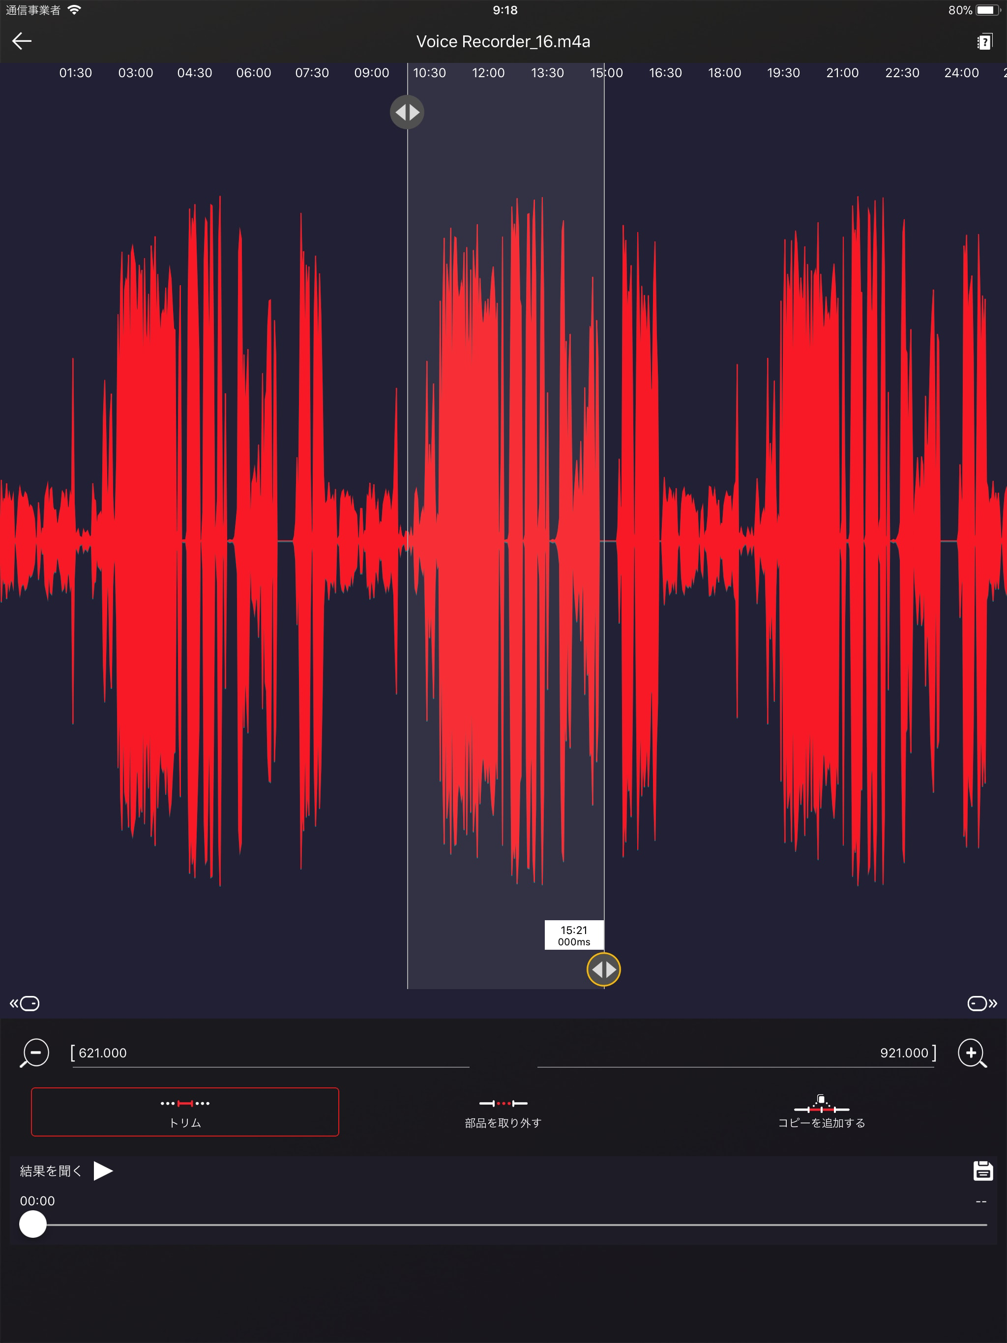Select the 部品を取り外す remove part mode
The width and height of the screenshot is (1007, 1343).
click(503, 1111)
